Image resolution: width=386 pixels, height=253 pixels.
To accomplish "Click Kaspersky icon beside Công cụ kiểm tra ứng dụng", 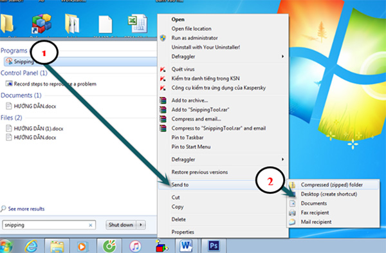I will coord(163,88).
